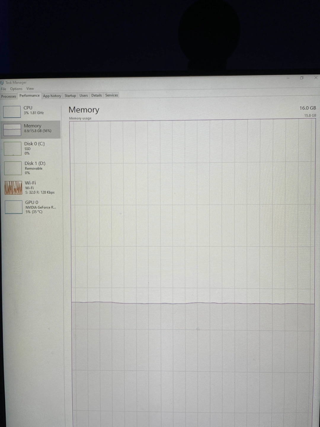The image size is (320, 427).
Task: Click the Disk 1 (D:) Removable label
Action: [x=35, y=168]
